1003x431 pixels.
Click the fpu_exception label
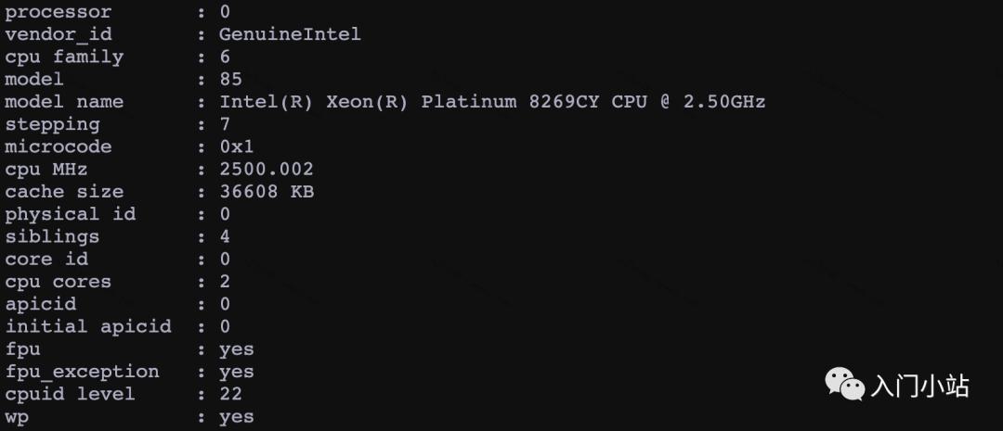point(82,372)
